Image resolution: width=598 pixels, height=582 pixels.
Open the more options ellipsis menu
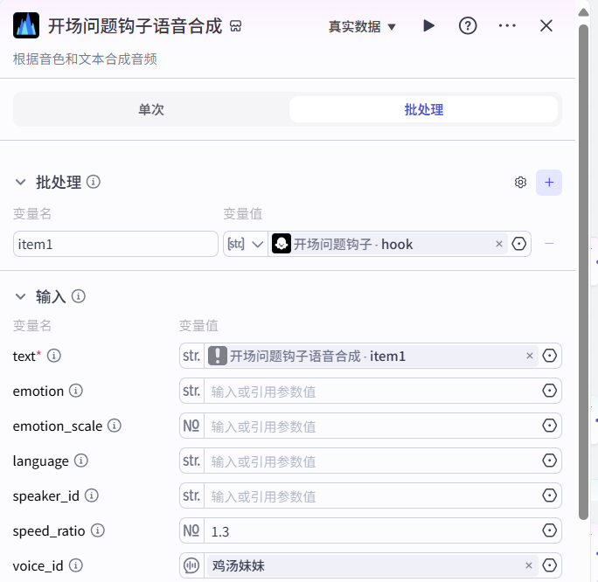[x=507, y=26]
